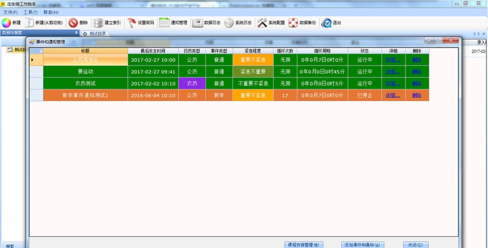Image resolution: width=488 pixels, height=248 pixels.
Task: Click the 数据备份 data backup lifebuoy icon
Action: pos(293,23)
